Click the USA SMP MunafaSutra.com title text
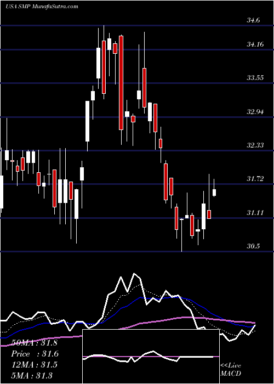Viewport: 274px width, 384px height. (42, 7)
